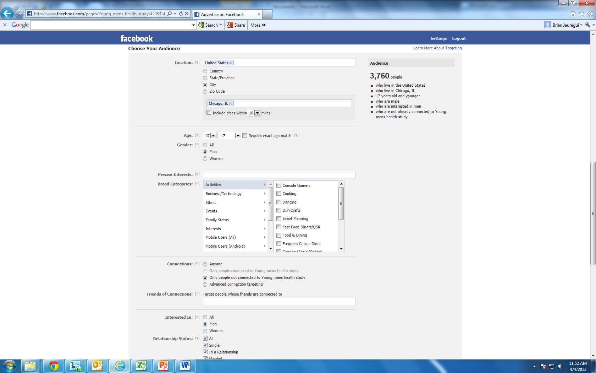Image resolution: width=596 pixels, height=373 pixels.
Task: Open Learn More About Targeting link
Action: [x=437, y=48]
